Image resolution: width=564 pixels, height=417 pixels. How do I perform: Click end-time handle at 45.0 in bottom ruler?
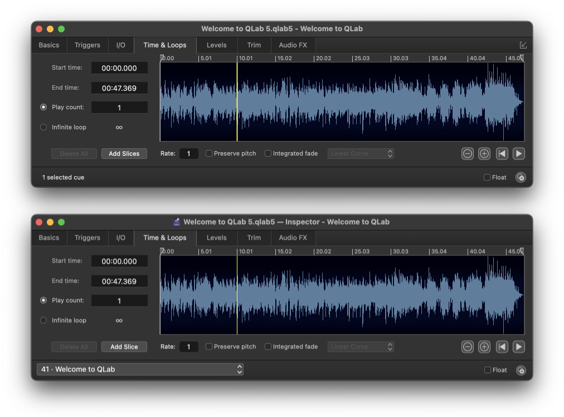522,251
